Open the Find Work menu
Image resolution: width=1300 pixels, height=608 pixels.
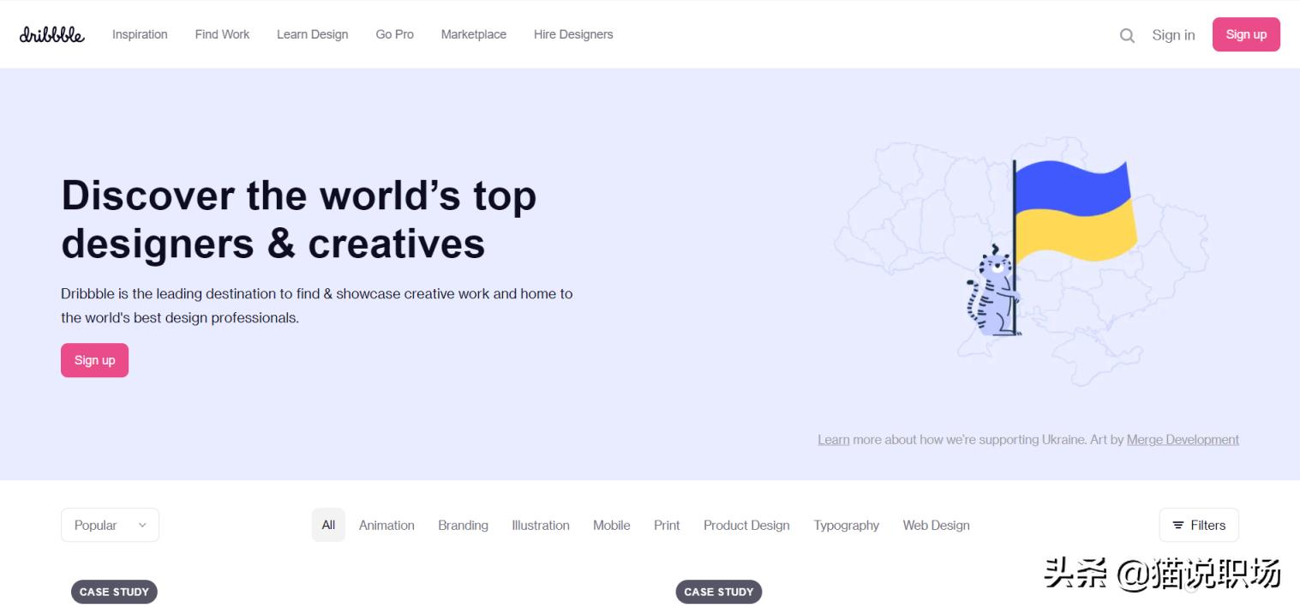(222, 34)
